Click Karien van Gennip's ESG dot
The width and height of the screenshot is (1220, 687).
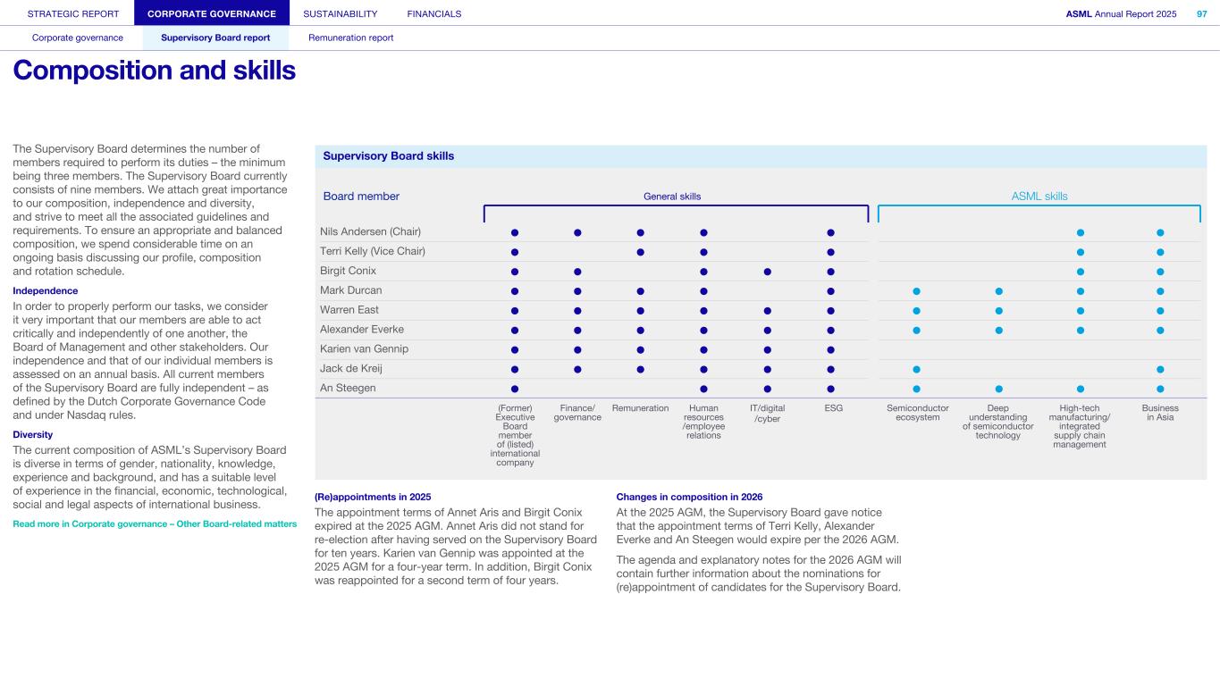pos(830,349)
